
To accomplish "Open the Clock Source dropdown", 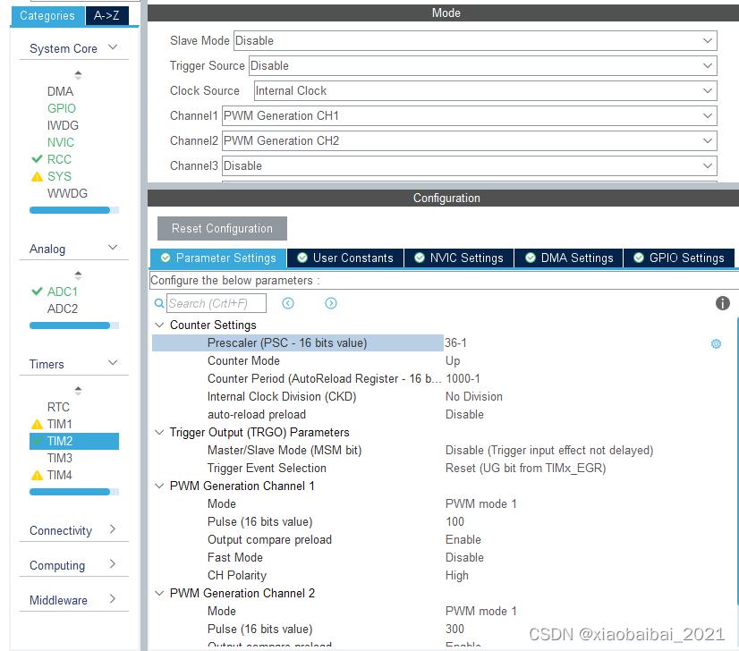I will (484, 91).
